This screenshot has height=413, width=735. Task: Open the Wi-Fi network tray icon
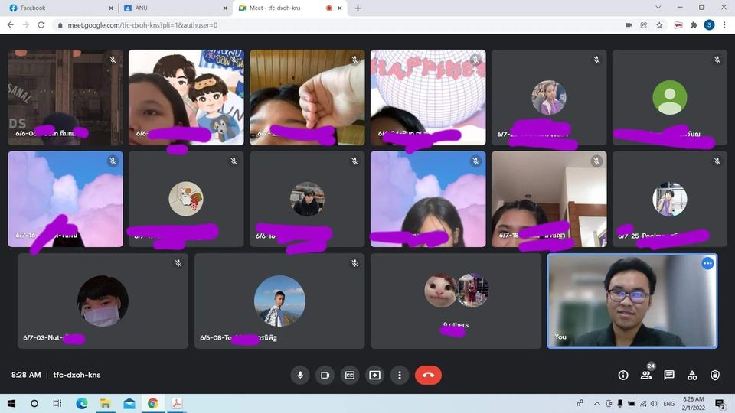[x=643, y=403]
